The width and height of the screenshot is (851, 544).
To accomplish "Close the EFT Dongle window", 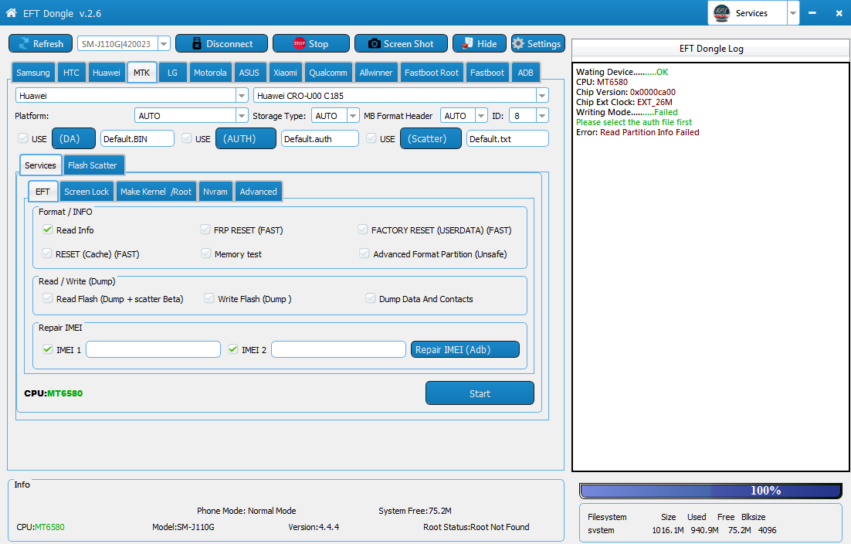I will [839, 13].
